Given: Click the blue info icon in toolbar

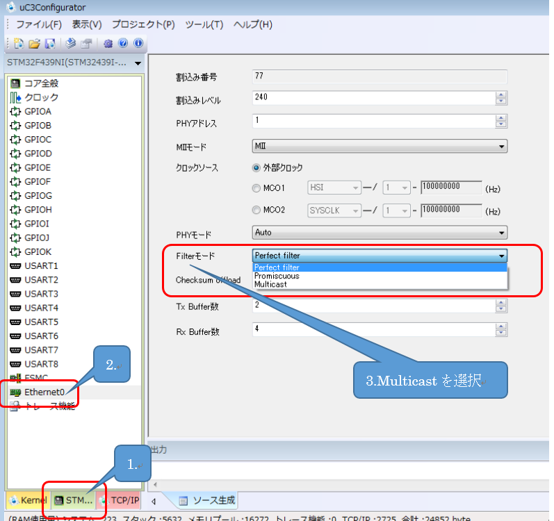Looking at the screenshot, I should pyautogui.click(x=138, y=44).
